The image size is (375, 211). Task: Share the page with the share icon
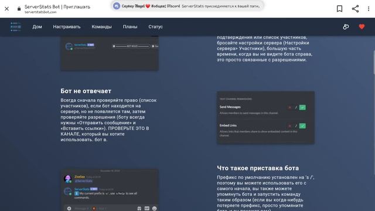pyautogui.click(x=355, y=9)
